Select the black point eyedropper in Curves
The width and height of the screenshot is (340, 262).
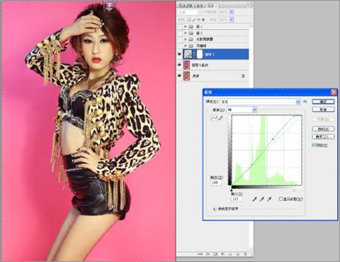click(254, 199)
